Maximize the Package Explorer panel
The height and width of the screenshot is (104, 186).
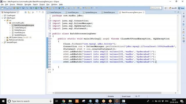43,12
